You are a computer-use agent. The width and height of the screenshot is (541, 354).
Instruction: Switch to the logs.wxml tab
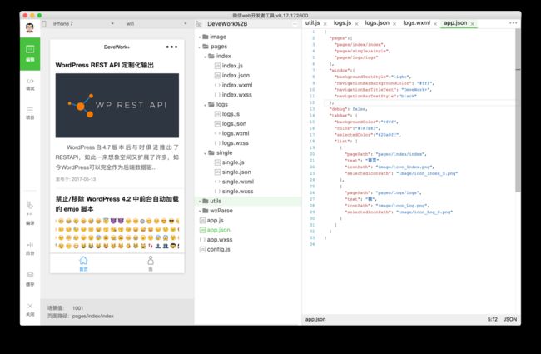coord(416,23)
